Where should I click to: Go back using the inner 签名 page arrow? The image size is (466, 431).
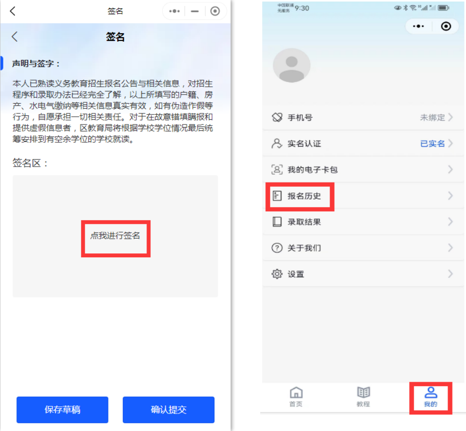14,37
